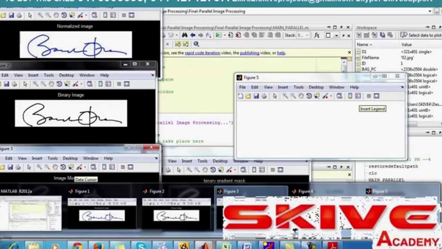Select Rotate 3D in Figure 2 toolbar

click(x=59, y=84)
